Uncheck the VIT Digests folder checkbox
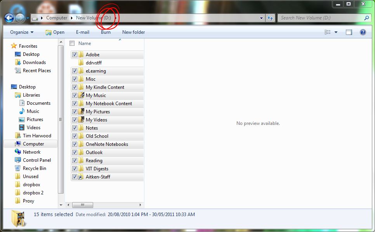The height and width of the screenshot is (232, 375). pyautogui.click(x=75, y=169)
